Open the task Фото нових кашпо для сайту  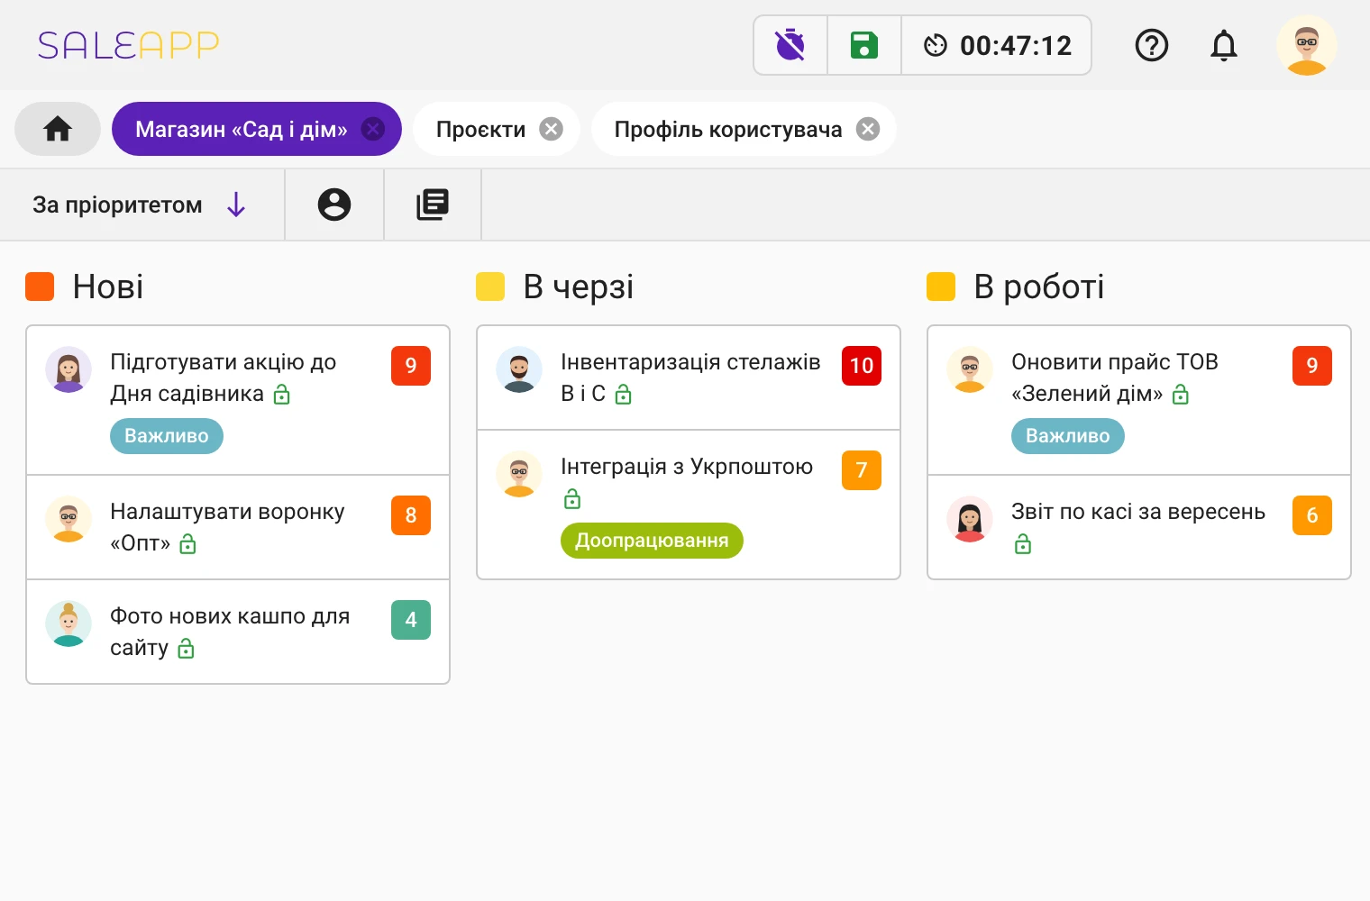tap(238, 632)
